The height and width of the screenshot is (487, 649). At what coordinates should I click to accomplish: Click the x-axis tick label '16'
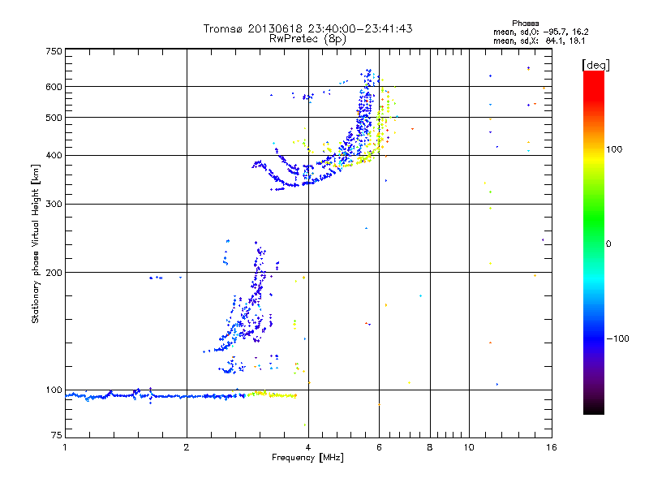click(x=552, y=447)
